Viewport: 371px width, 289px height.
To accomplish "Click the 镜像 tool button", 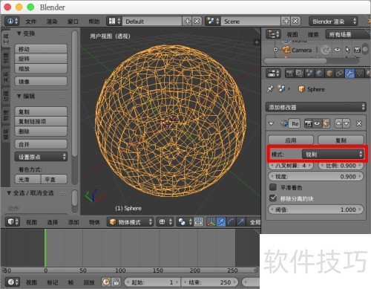I will pyautogui.click(x=41, y=82).
